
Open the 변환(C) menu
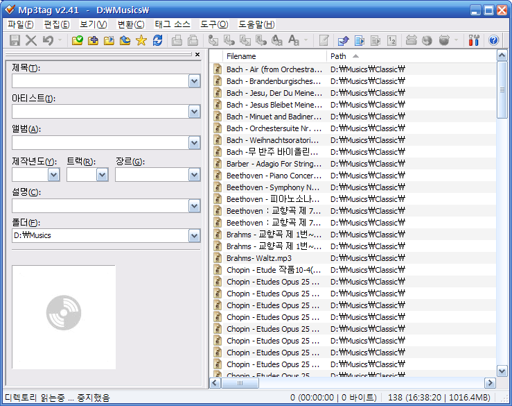[131, 24]
